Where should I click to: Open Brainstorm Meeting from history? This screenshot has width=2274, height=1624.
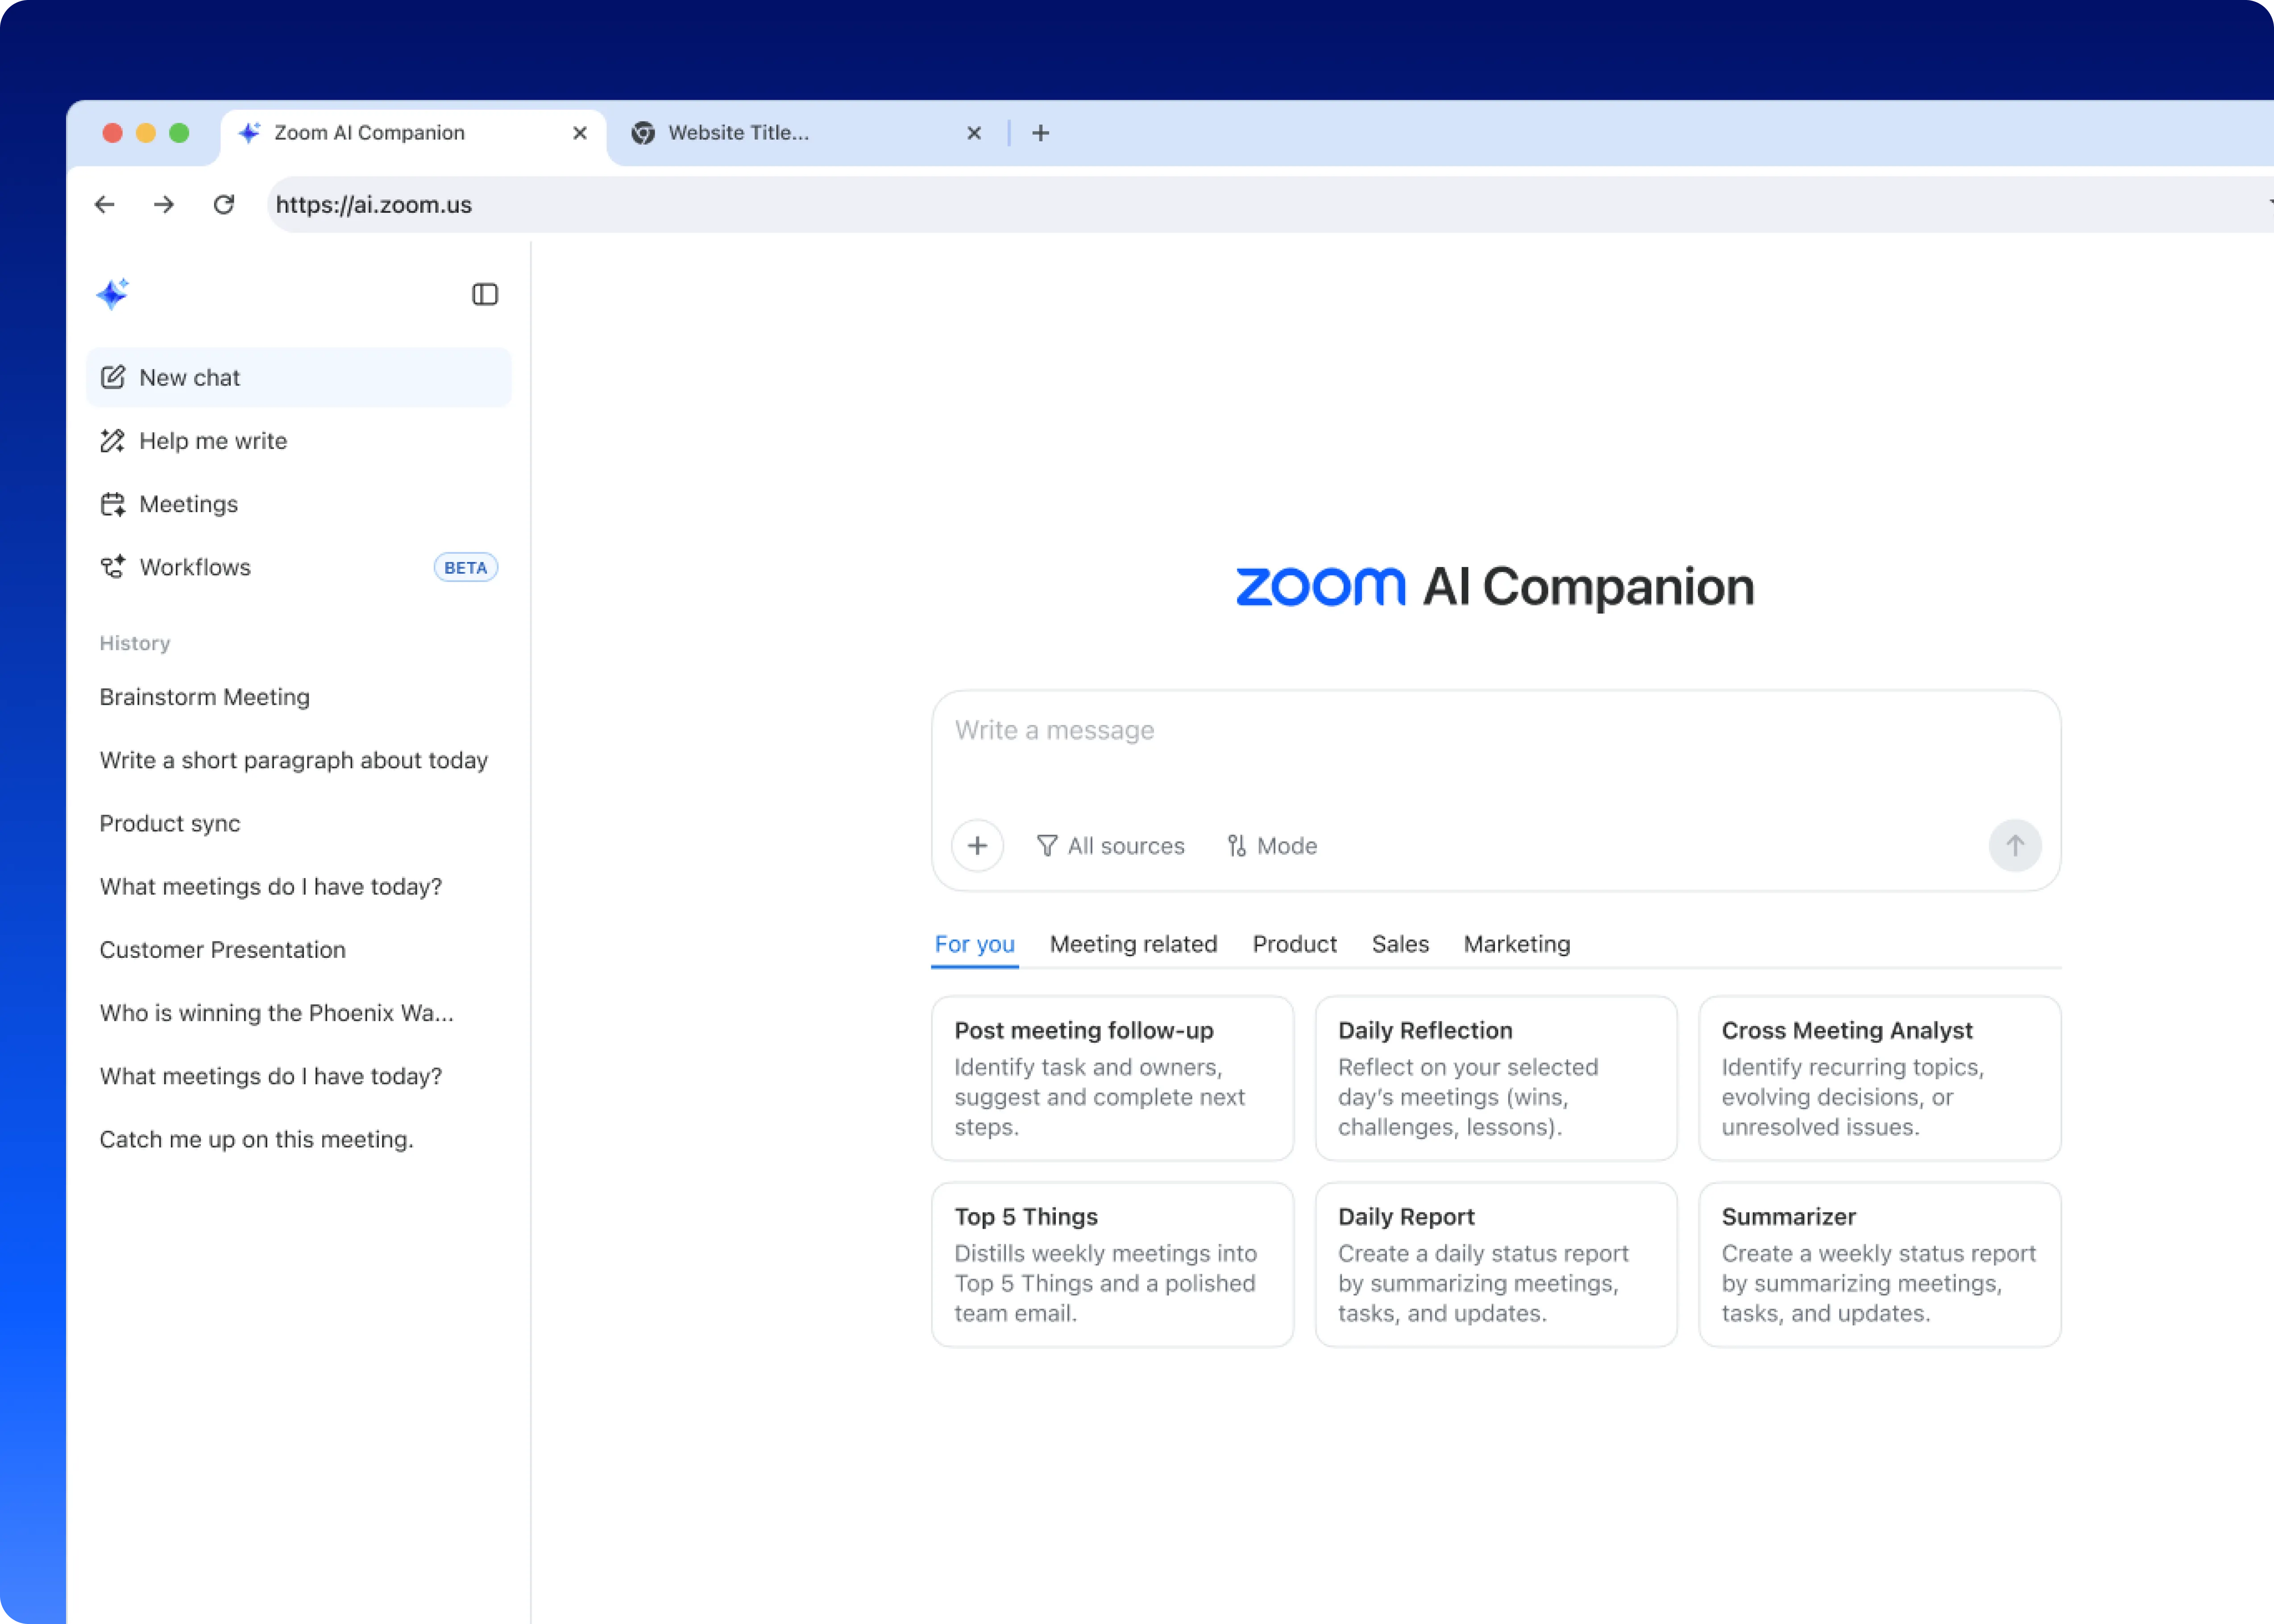pyautogui.click(x=205, y=697)
